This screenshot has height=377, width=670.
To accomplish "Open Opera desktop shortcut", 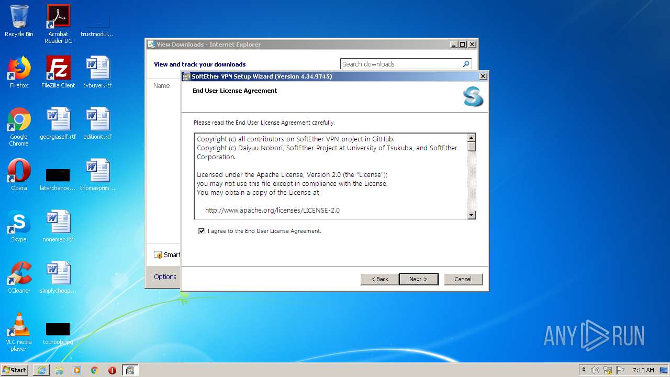I will coord(19,175).
